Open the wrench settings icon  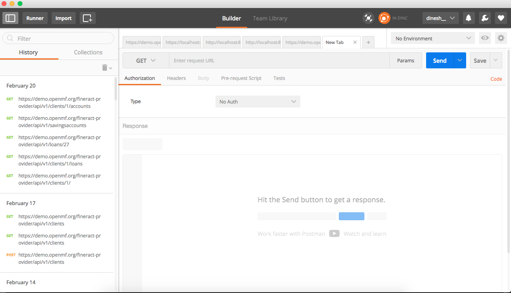tap(485, 18)
